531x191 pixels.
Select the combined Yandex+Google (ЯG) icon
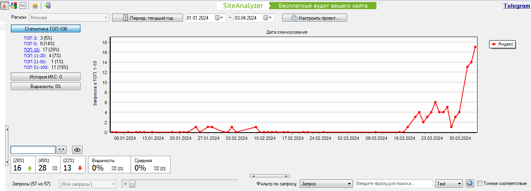point(23,6)
